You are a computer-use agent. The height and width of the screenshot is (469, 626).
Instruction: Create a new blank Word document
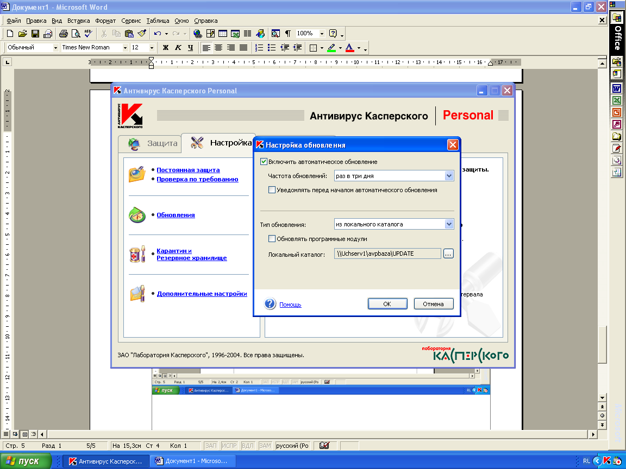[x=10, y=34]
